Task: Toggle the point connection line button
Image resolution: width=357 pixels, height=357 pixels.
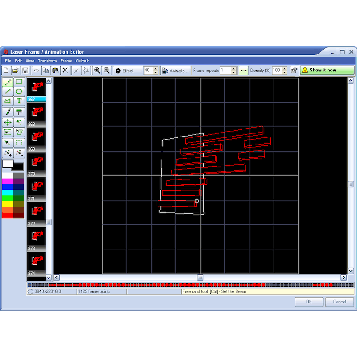Action: click(x=243, y=71)
